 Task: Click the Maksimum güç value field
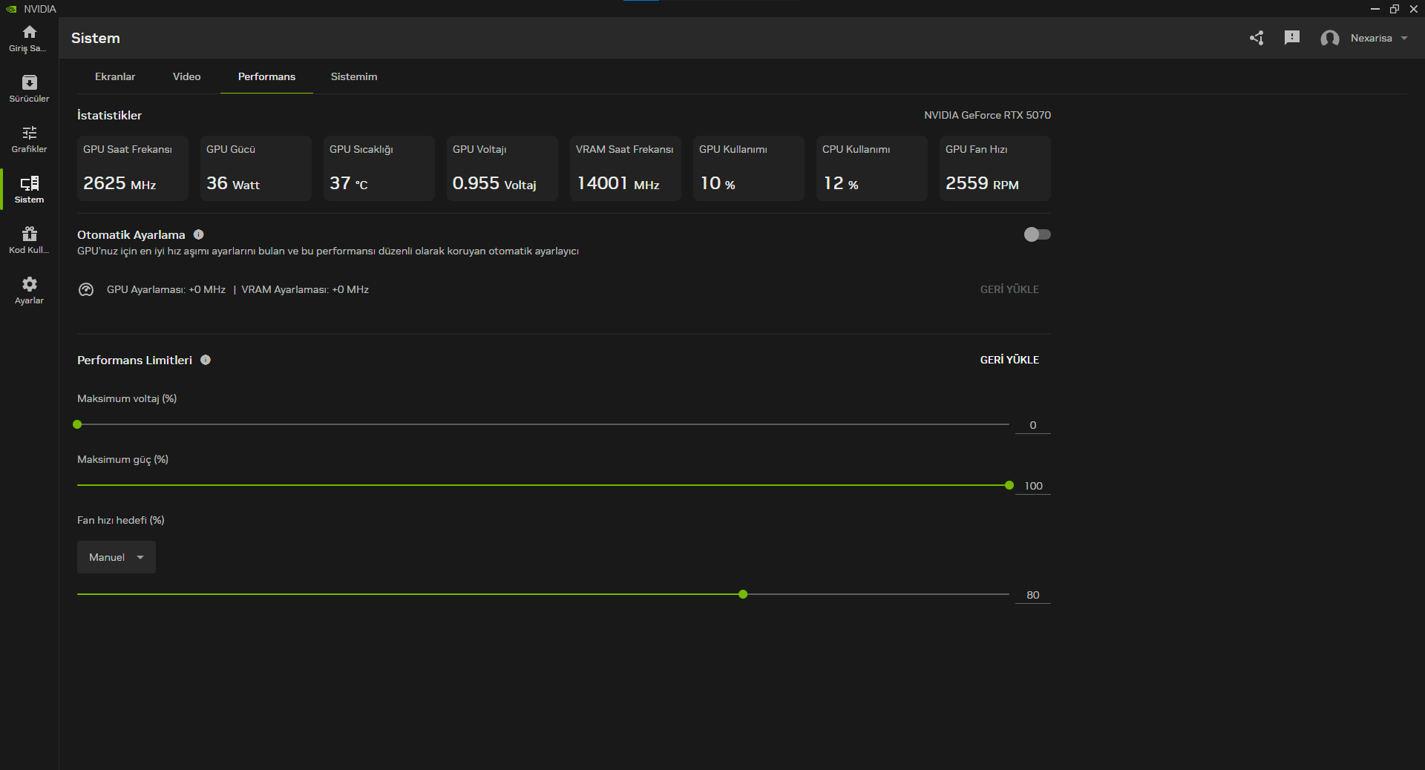(x=1033, y=486)
